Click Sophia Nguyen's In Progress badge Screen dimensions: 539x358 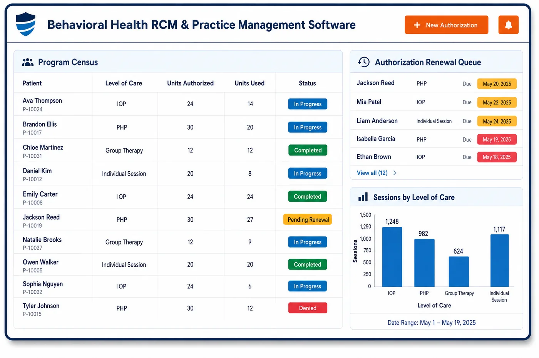pyautogui.click(x=308, y=286)
